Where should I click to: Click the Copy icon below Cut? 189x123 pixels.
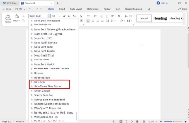tap(23, 21)
